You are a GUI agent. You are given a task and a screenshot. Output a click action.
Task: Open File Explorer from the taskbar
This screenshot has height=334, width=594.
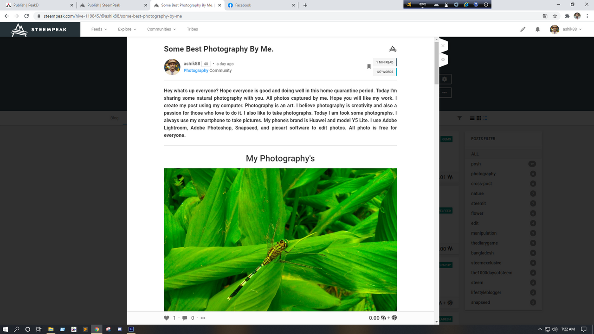(51, 329)
